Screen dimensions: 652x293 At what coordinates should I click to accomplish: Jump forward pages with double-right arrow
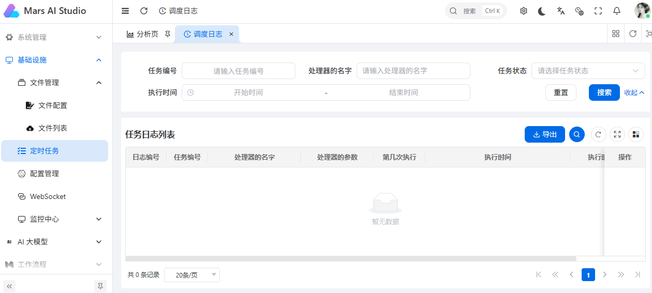click(621, 274)
